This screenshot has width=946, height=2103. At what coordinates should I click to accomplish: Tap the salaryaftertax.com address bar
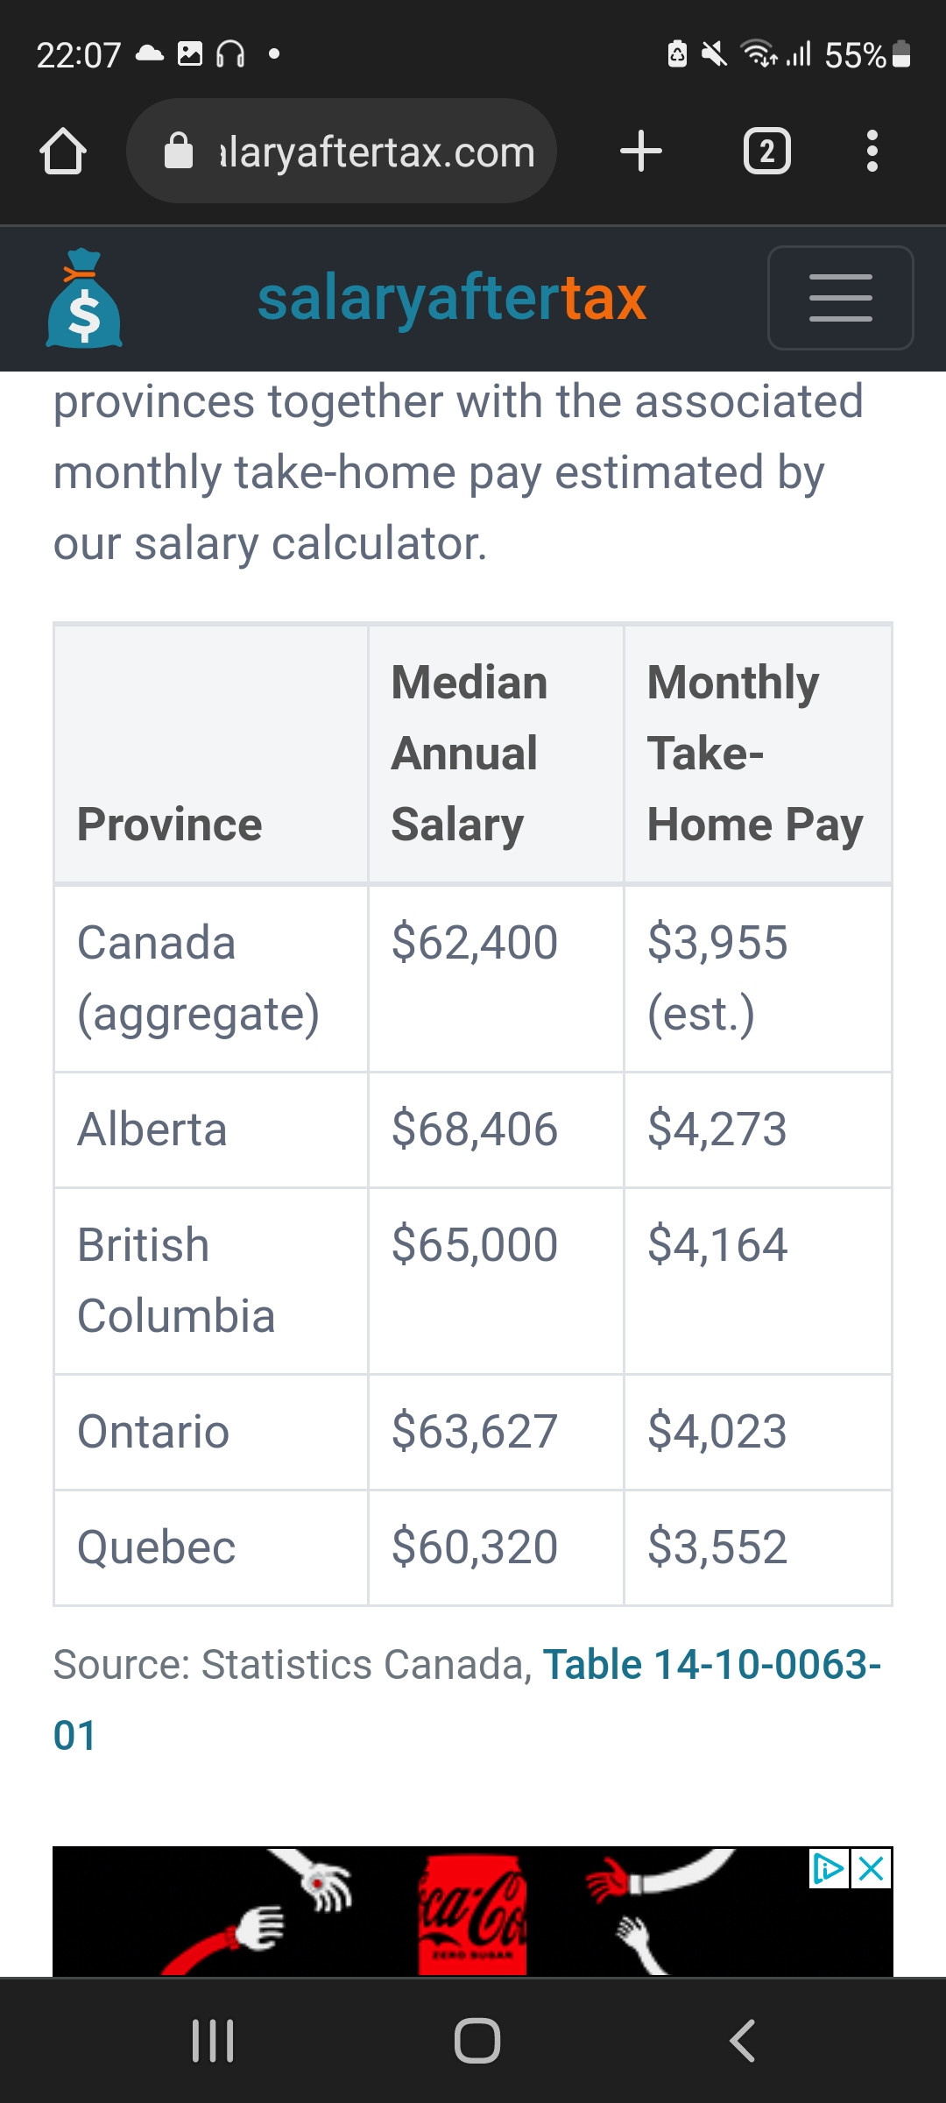point(377,152)
